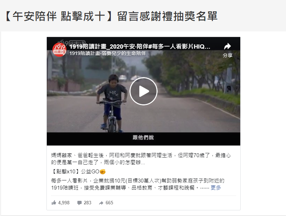Click the share arrow icon on video
Viewport: 286px width, 216px height.
(x=228, y=46)
